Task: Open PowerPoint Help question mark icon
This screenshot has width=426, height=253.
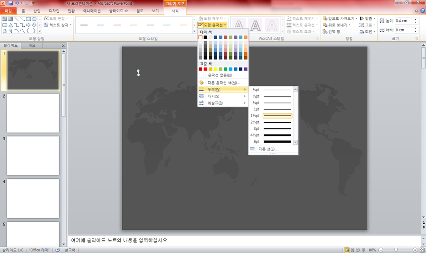Action: [x=423, y=11]
